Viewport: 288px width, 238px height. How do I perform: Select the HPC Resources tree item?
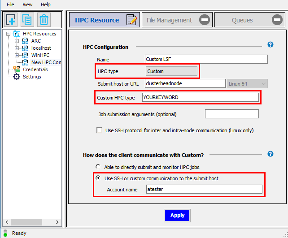[x=39, y=34]
